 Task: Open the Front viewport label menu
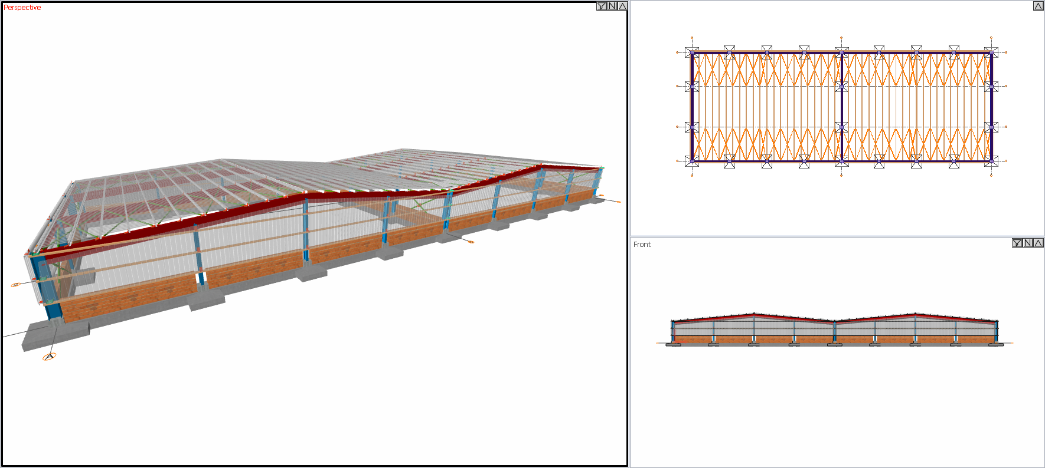point(642,244)
